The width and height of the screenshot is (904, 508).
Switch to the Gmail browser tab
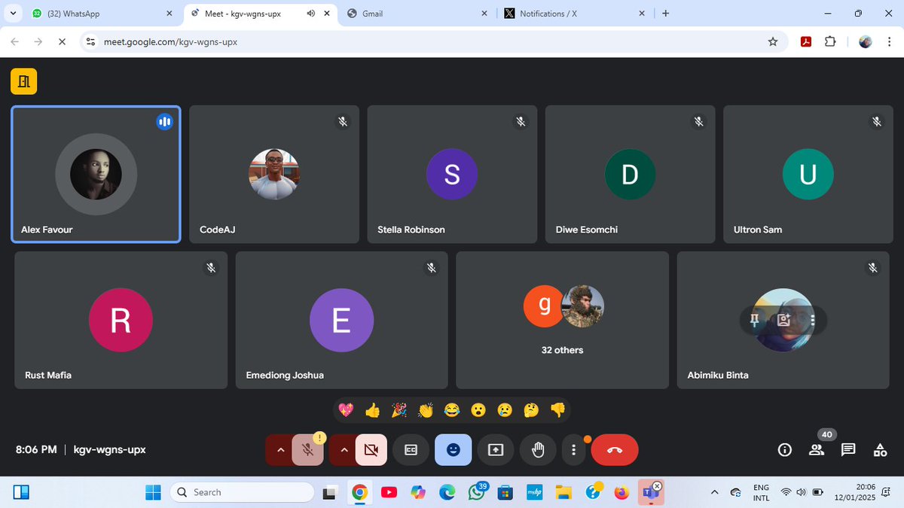click(416, 14)
